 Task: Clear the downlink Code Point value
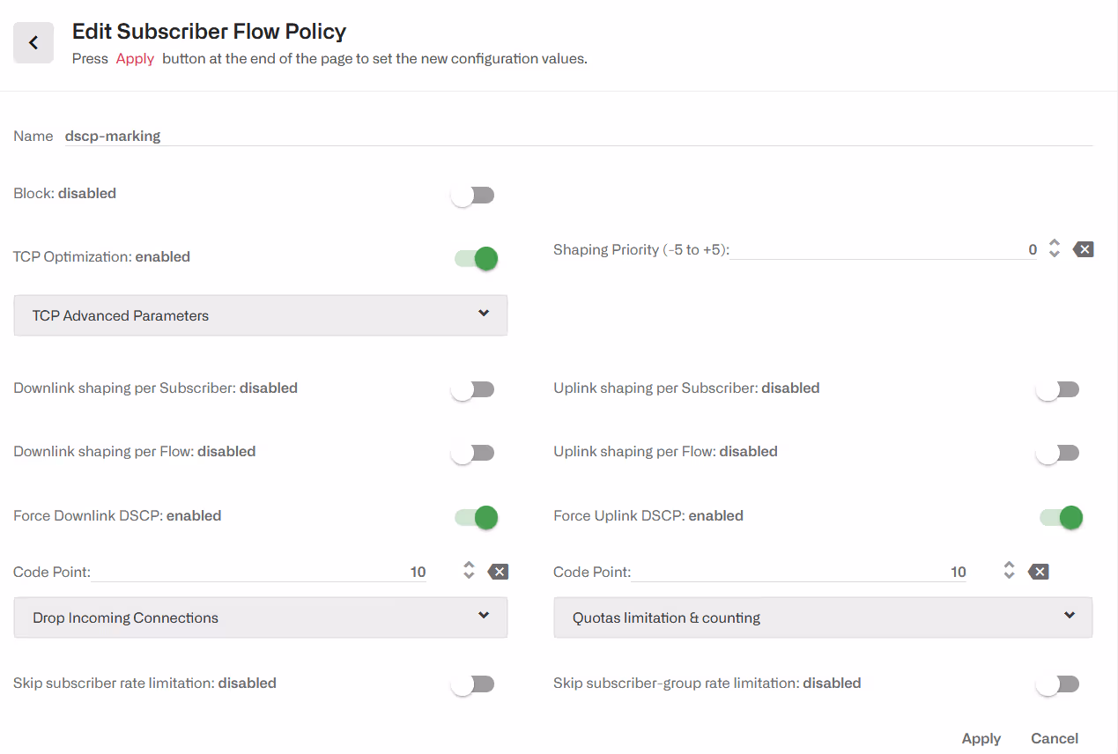pyautogui.click(x=498, y=572)
